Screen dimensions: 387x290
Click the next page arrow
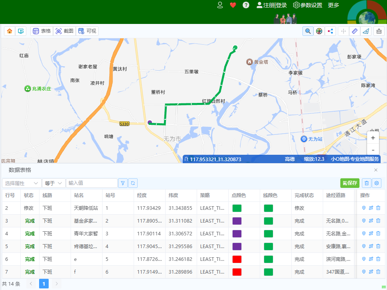pos(57,284)
